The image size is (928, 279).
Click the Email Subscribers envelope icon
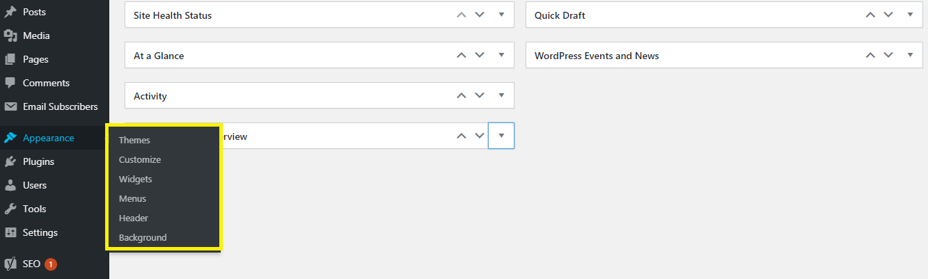(10, 106)
